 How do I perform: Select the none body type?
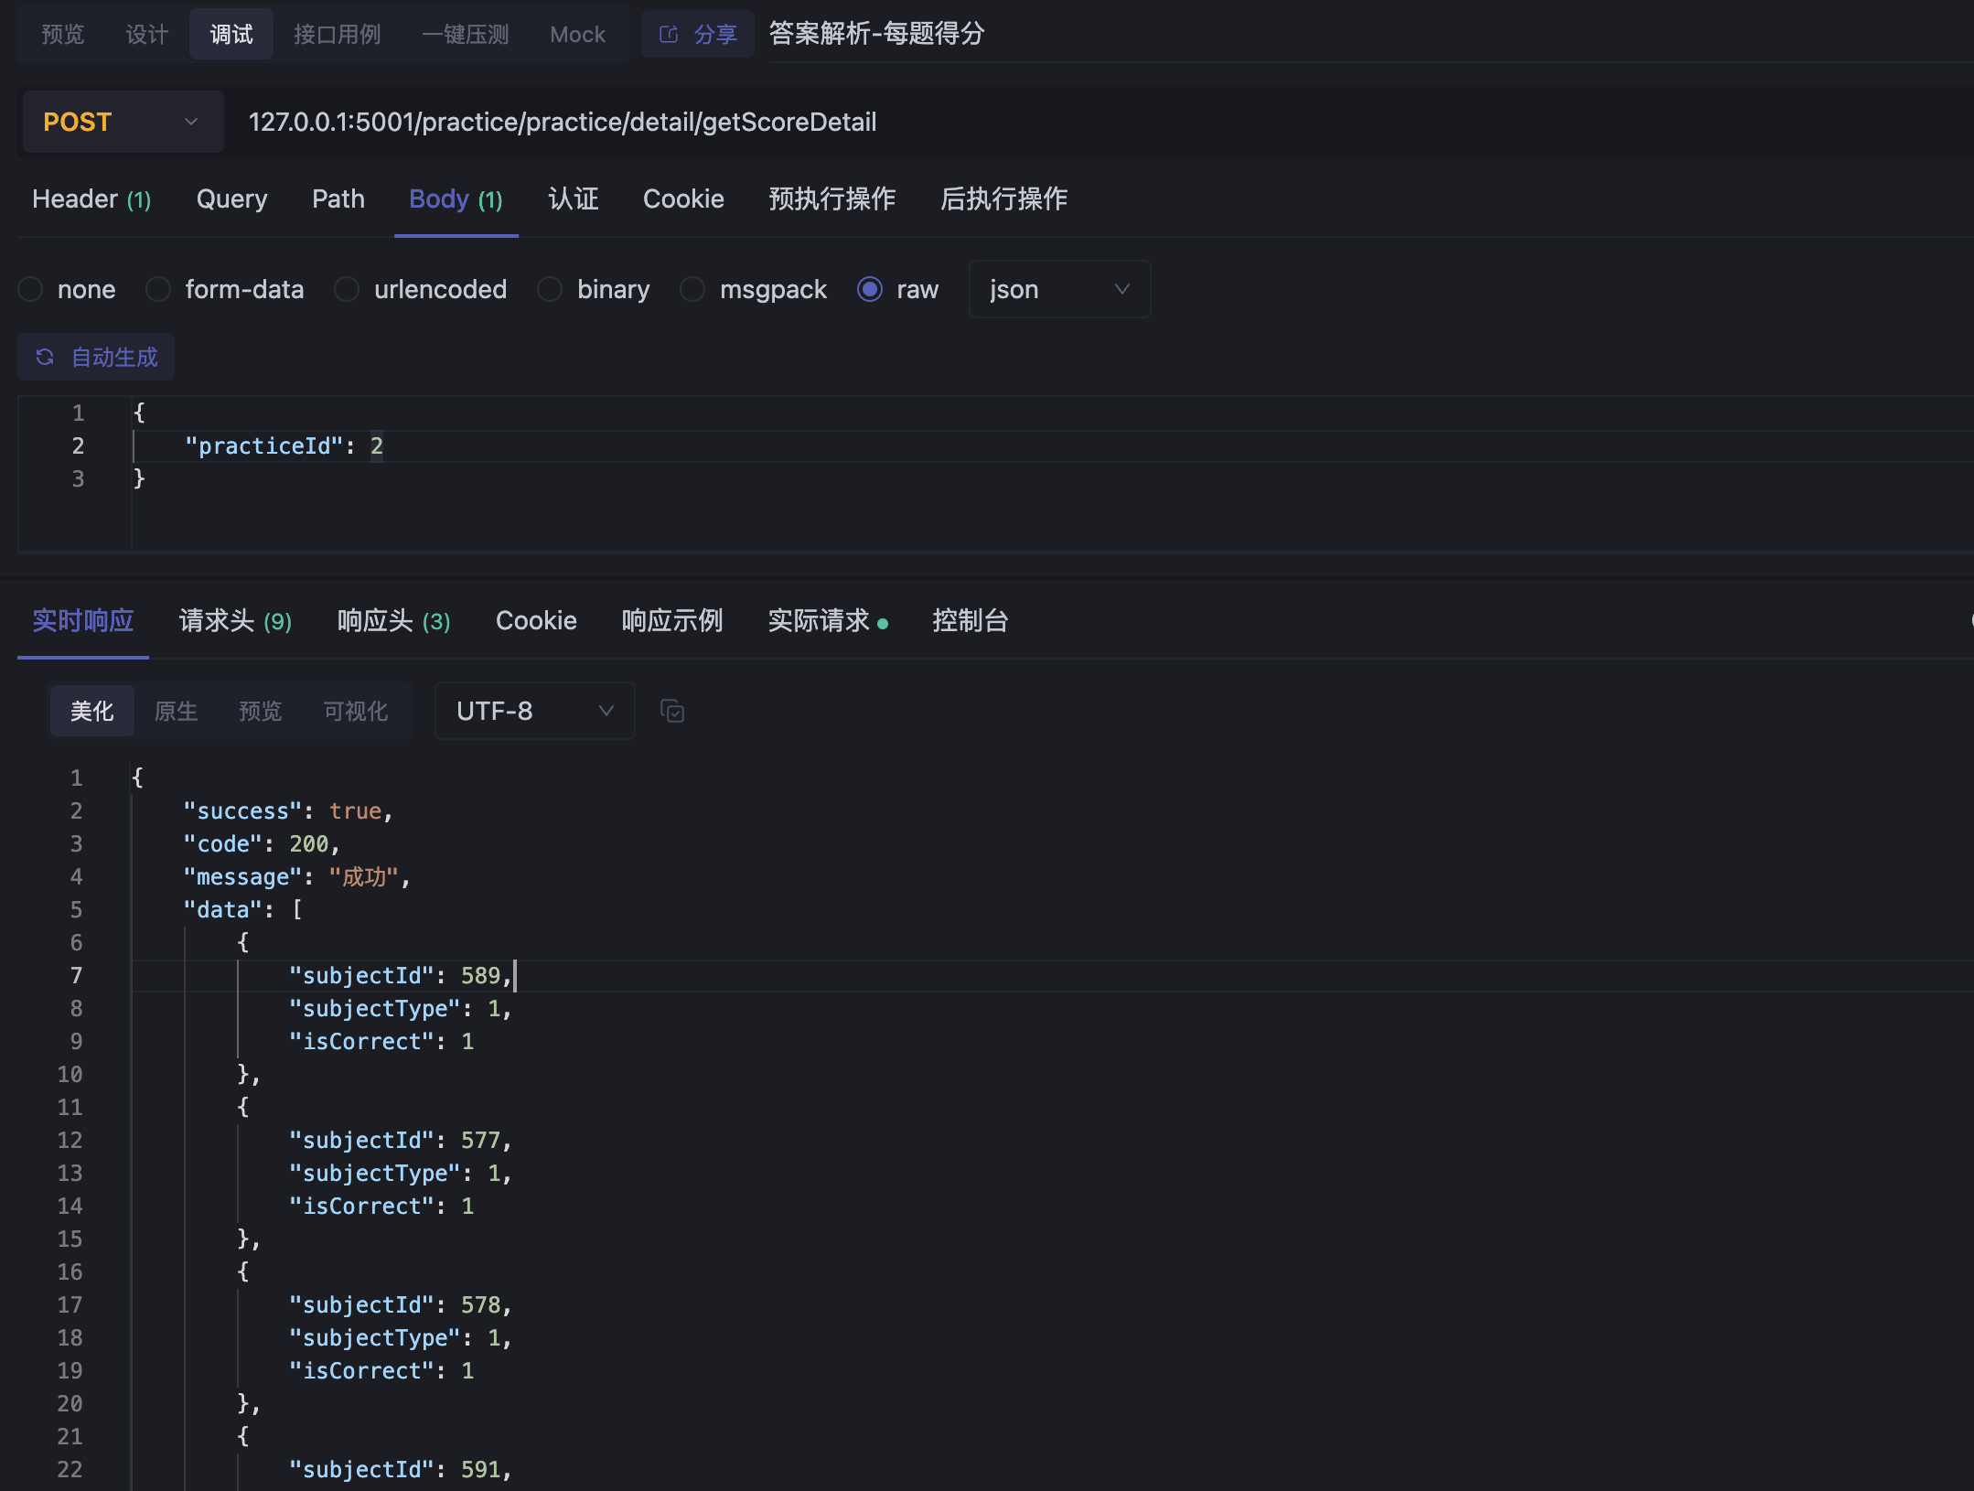30,289
